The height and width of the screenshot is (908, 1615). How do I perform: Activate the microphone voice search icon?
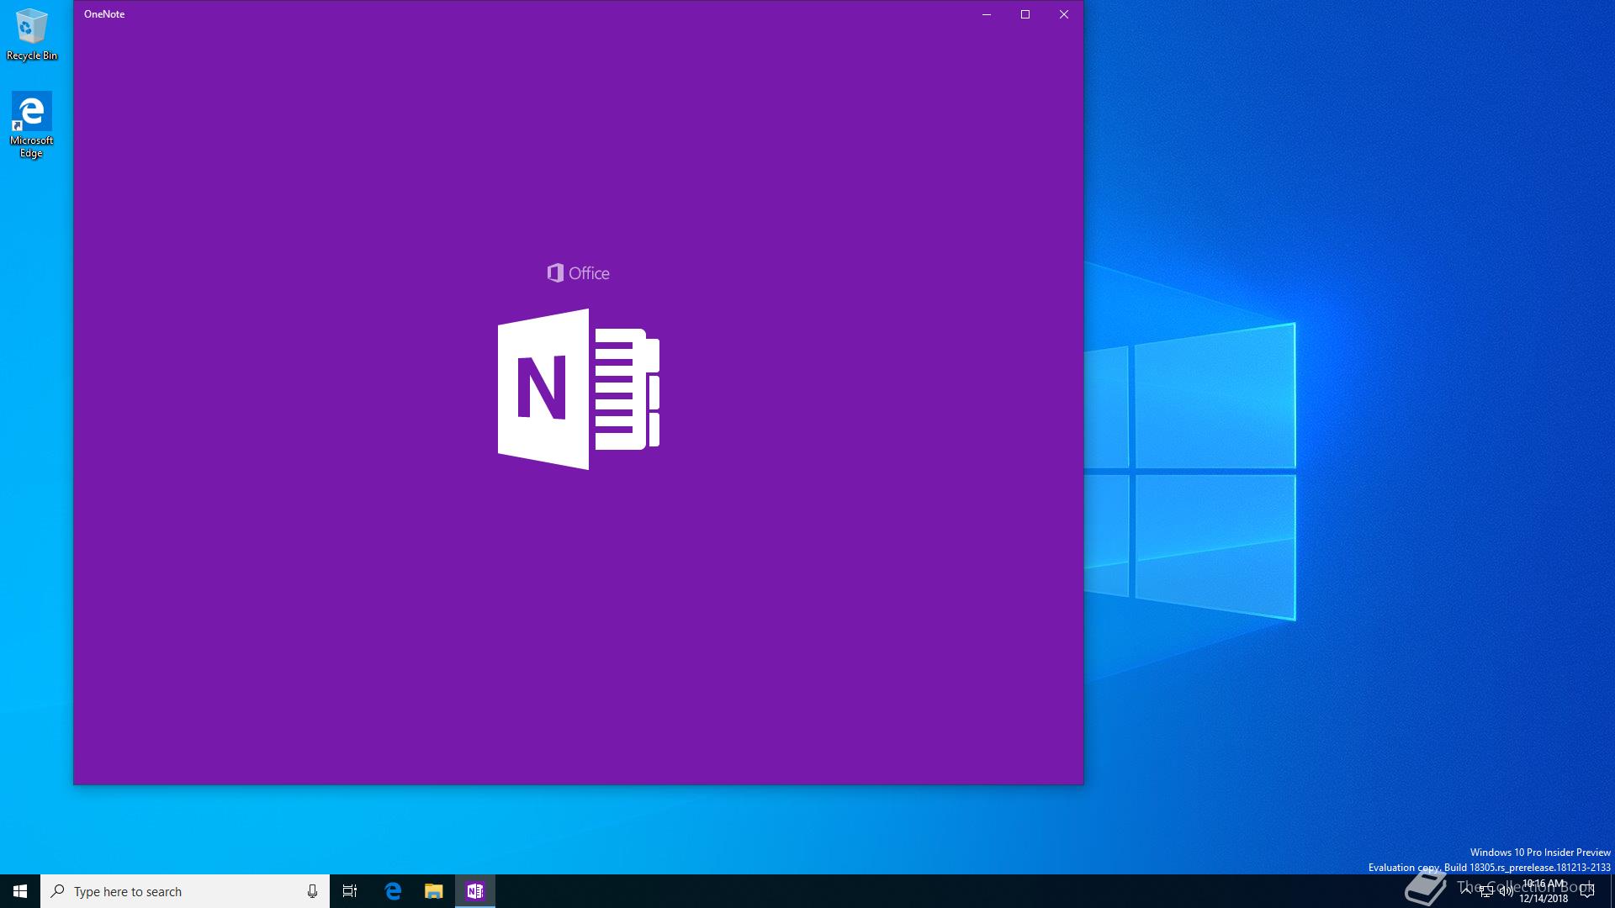(312, 891)
